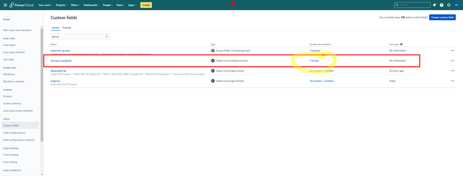Sort by Screens and contexts column
Image resolution: width=463 pixels, height=176 pixels.
(x=321, y=44)
